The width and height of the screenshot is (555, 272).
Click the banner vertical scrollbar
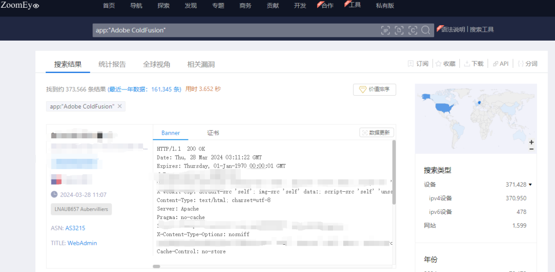[394, 172]
